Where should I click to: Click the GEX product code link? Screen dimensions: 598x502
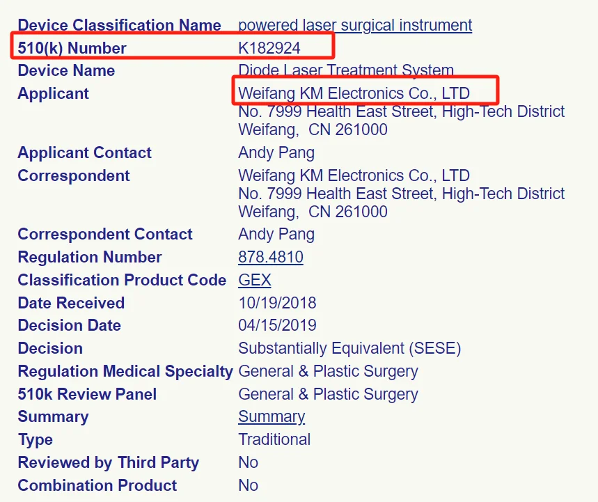(254, 280)
